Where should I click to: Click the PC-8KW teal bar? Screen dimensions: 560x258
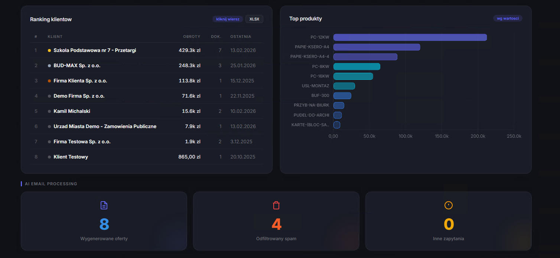coord(356,66)
